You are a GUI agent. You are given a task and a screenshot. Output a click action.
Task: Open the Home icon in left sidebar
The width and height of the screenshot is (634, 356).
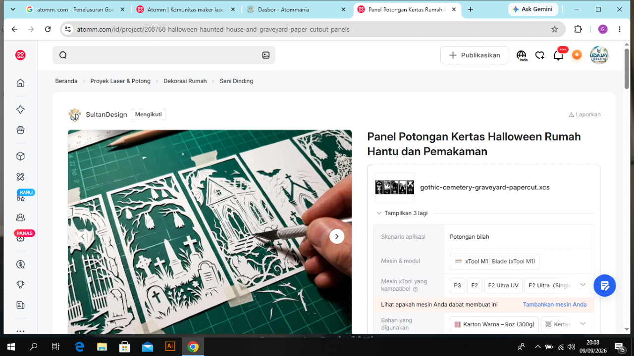[20, 83]
